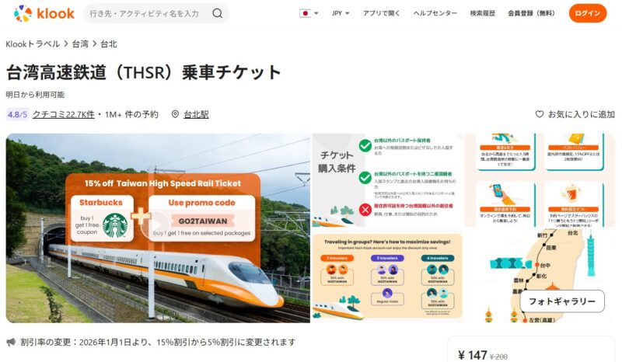Click the 会員登録(無料) link
Image resolution: width=622 pixels, height=362 pixels.
[x=532, y=13]
